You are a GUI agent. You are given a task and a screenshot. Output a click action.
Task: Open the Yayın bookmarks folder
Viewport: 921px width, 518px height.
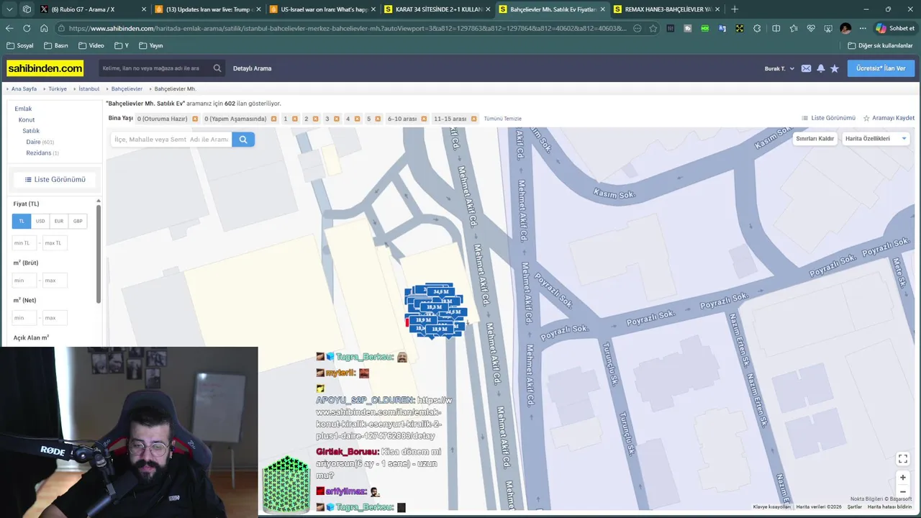(150, 45)
